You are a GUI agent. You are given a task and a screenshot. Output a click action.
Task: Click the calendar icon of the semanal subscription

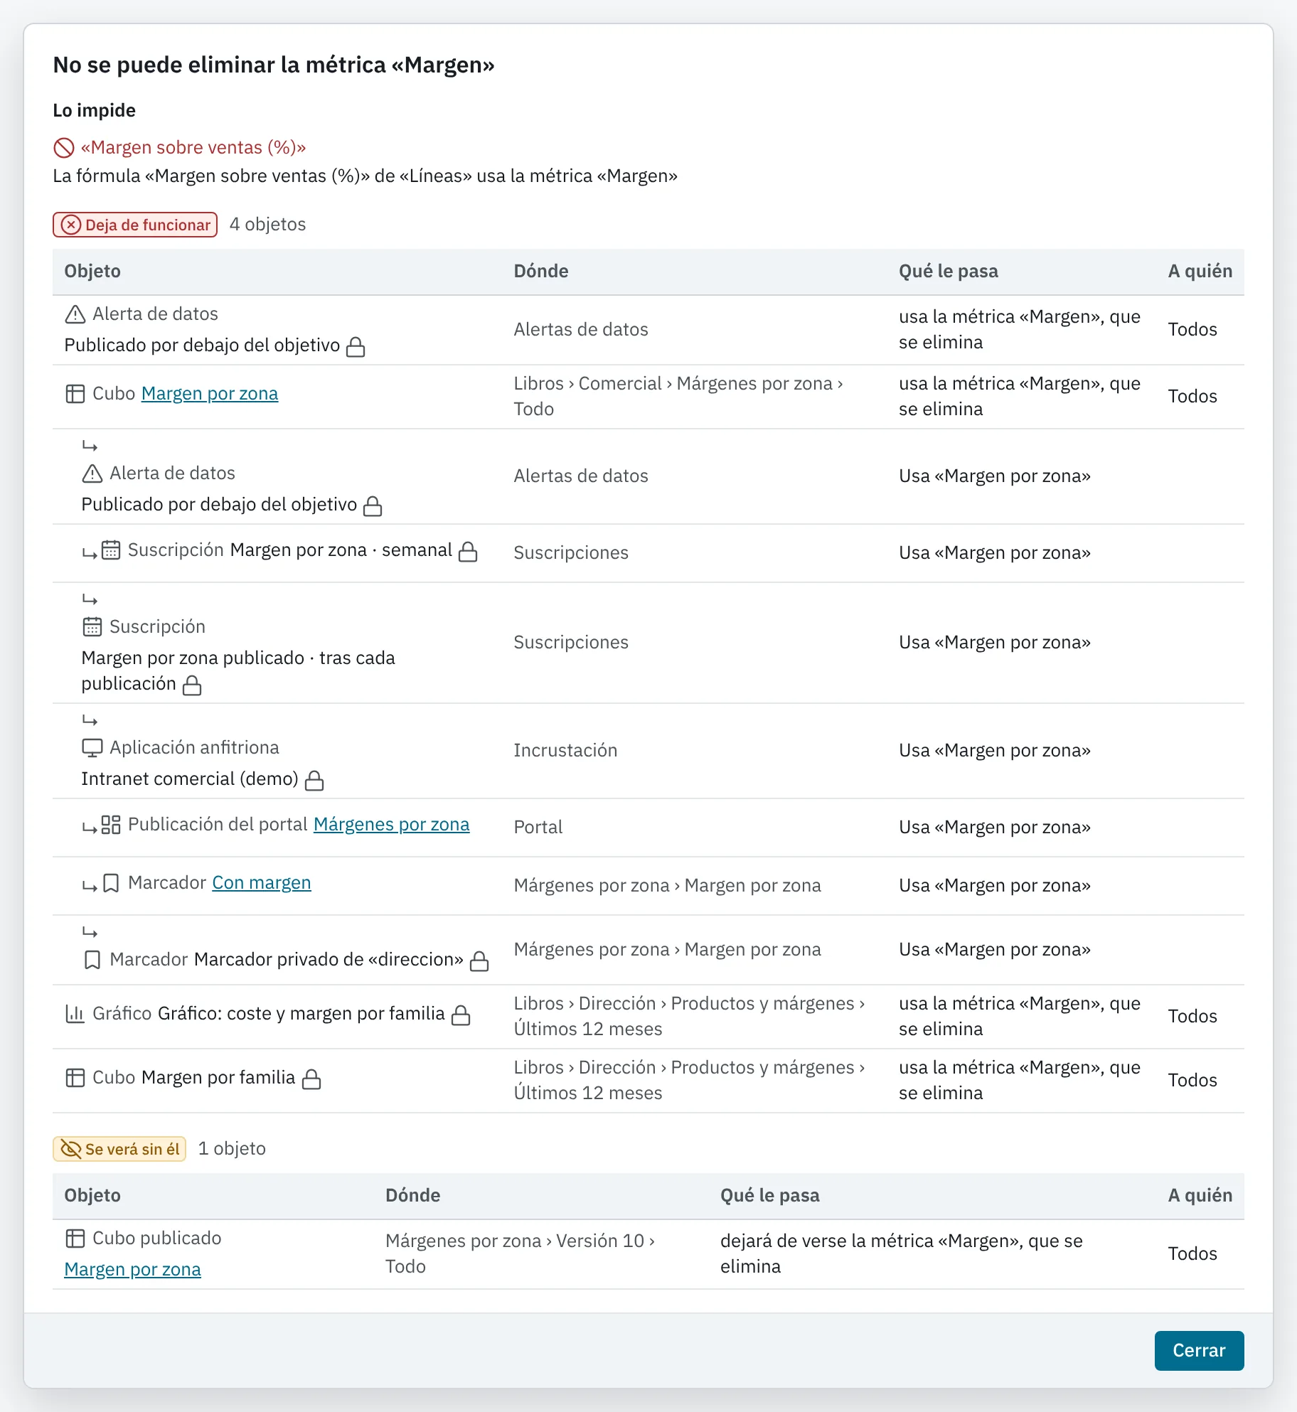[x=111, y=550]
